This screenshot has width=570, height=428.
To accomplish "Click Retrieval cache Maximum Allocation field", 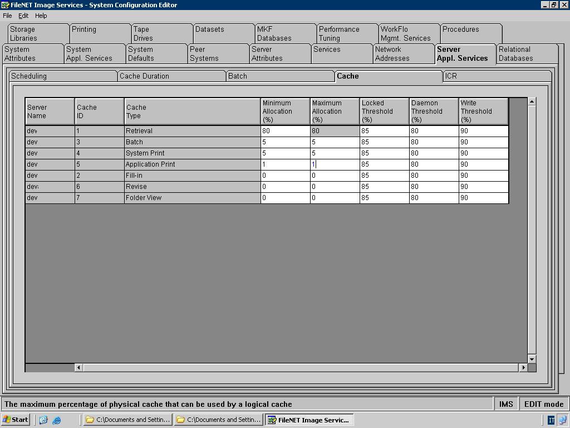I will tap(335, 131).
